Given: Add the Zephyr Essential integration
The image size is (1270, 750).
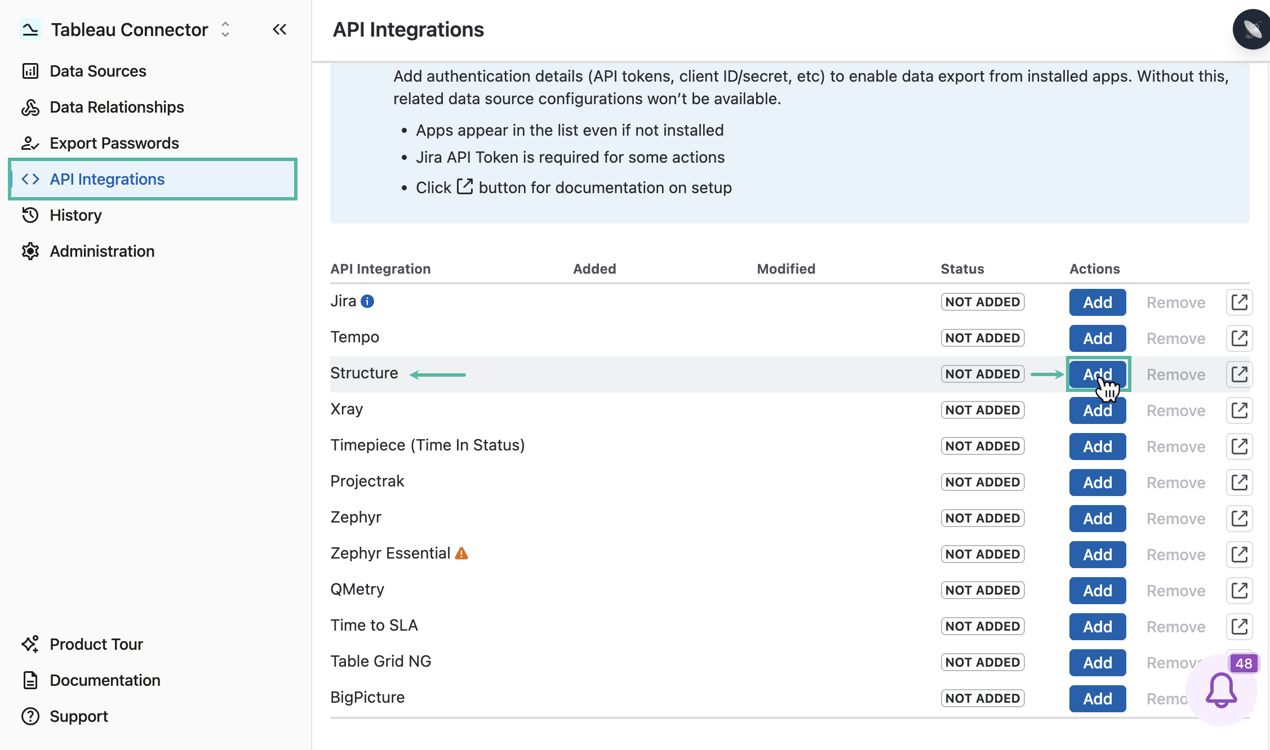Looking at the screenshot, I should [1098, 555].
